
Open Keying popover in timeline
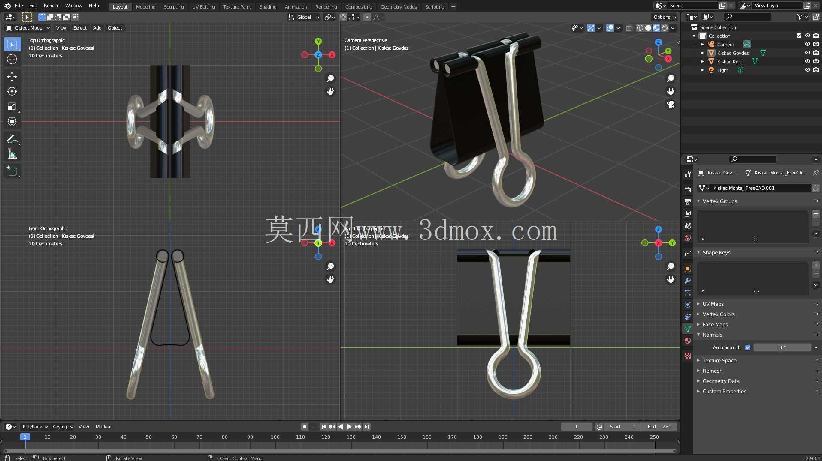[x=63, y=427]
